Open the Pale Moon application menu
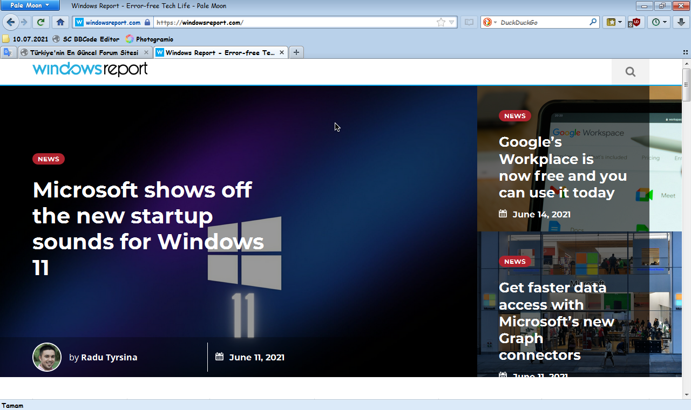 [30, 5]
